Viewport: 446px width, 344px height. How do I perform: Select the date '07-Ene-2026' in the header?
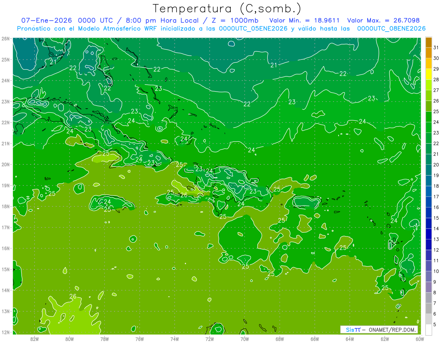click(46, 20)
